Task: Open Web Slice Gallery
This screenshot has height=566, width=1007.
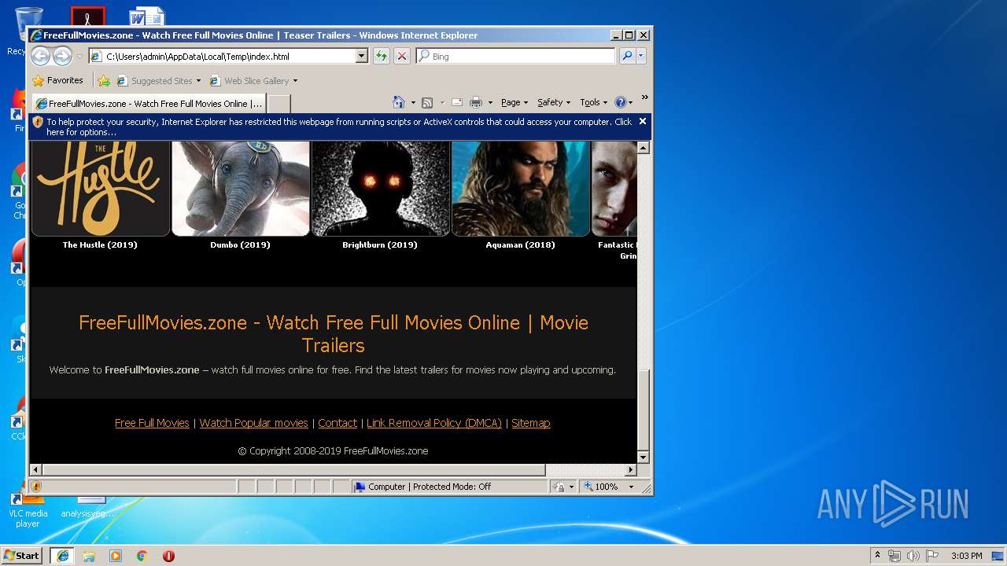Action: coord(253,80)
